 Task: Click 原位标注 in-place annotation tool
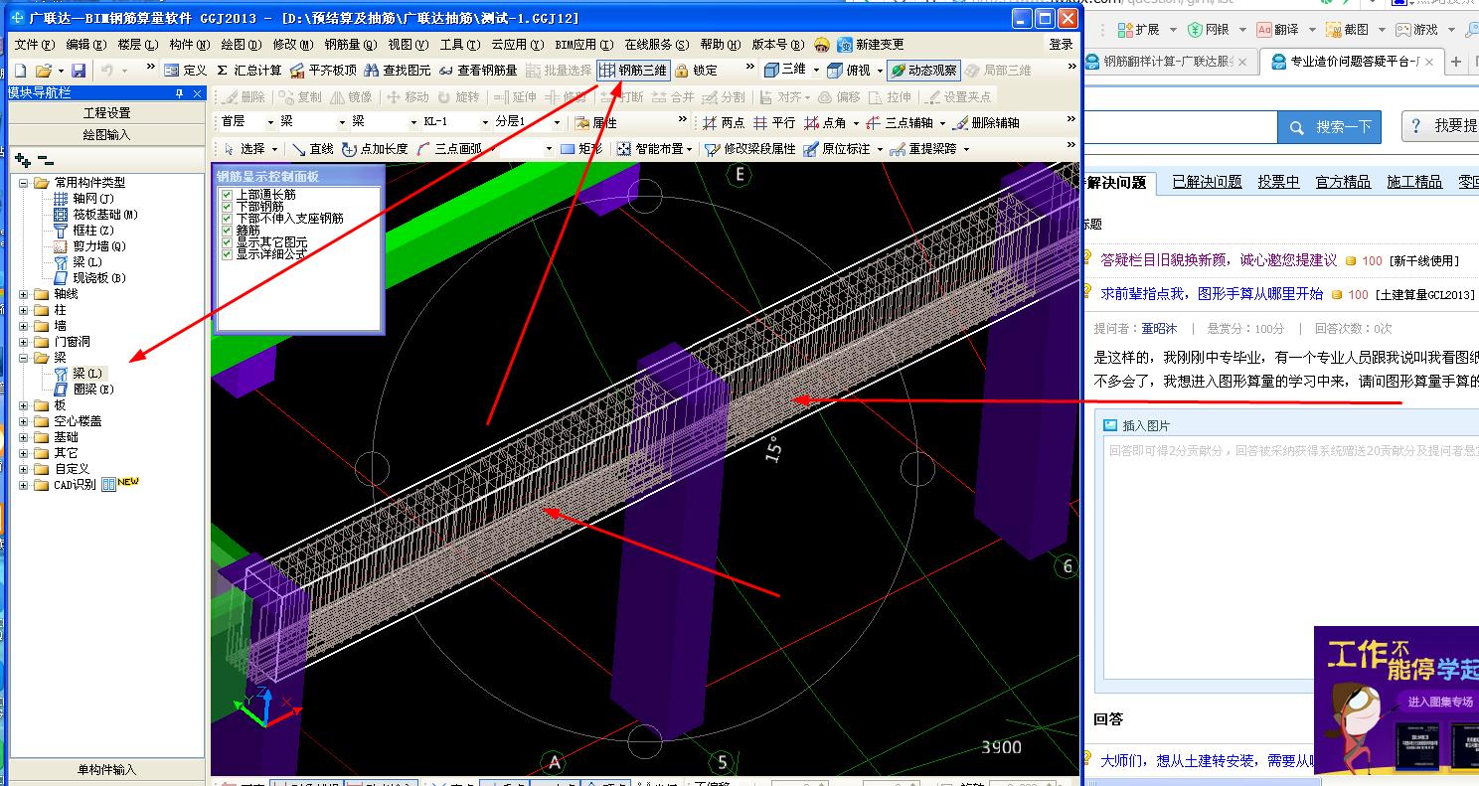coord(836,149)
